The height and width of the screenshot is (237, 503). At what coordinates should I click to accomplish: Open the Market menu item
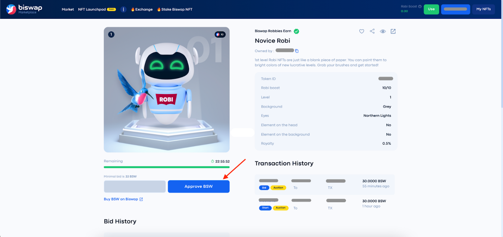[68, 9]
